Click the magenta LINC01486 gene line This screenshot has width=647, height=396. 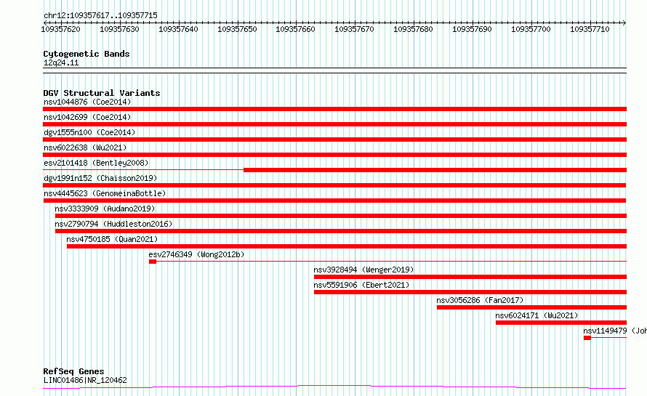tap(334, 387)
